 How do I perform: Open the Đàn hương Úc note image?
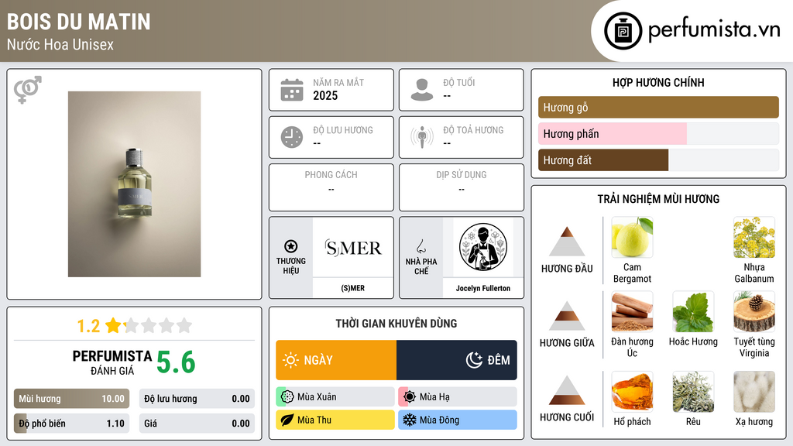632,311
